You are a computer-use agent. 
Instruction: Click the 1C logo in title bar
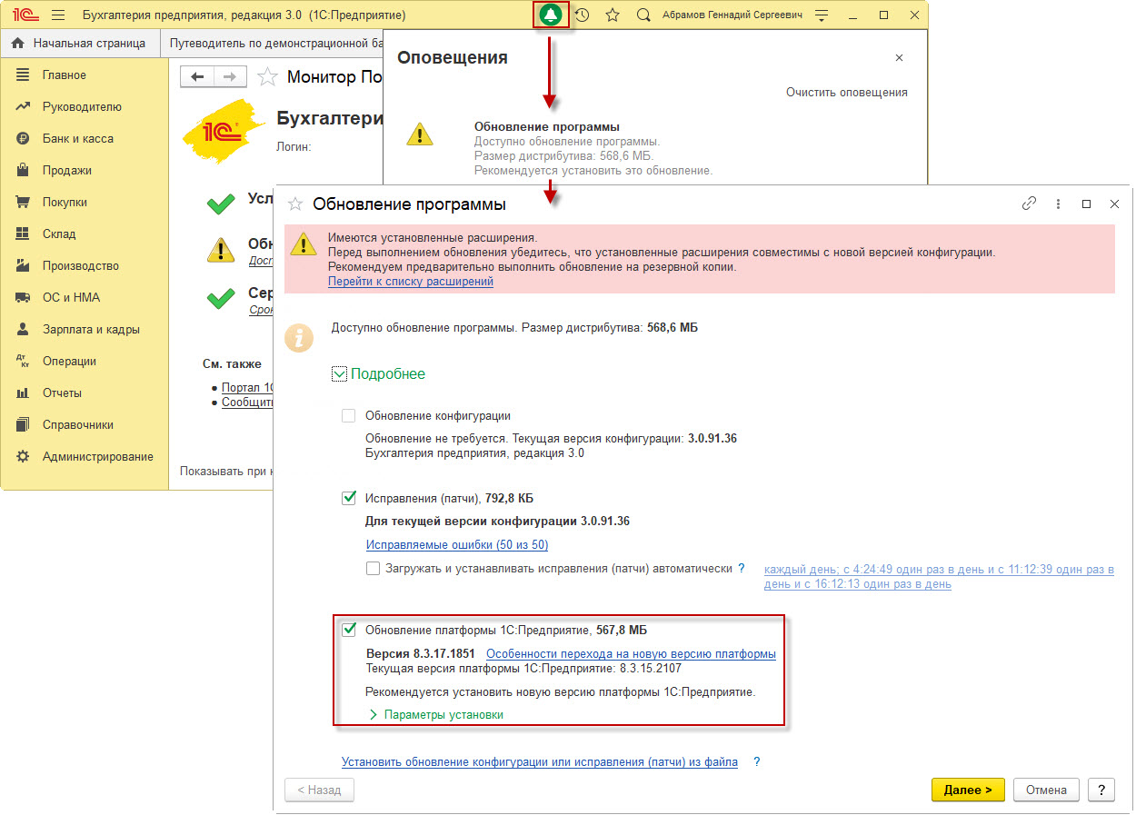coord(25,15)
